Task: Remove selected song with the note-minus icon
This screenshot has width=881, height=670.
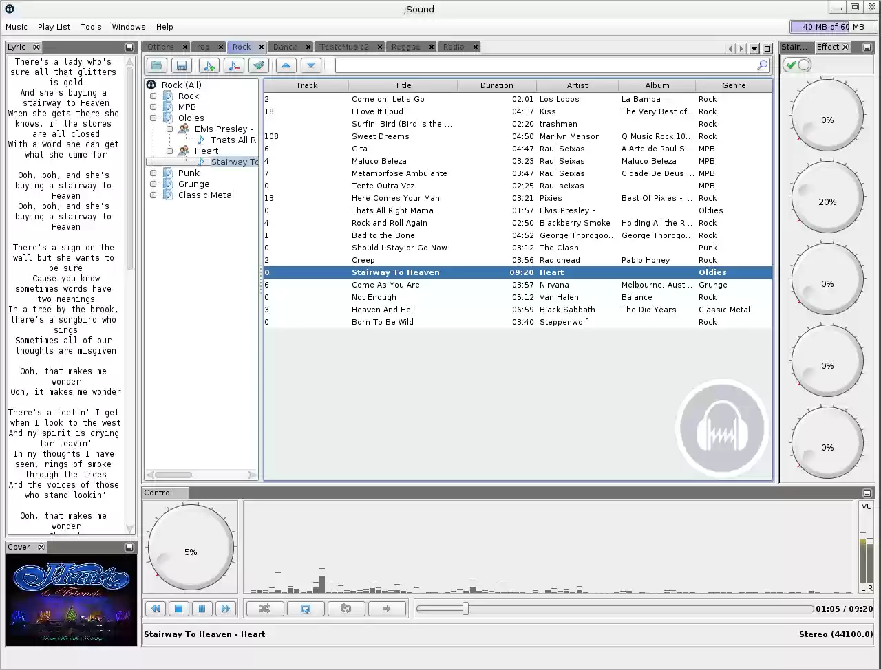Action: pyautogui.click(x=234, y=65)
